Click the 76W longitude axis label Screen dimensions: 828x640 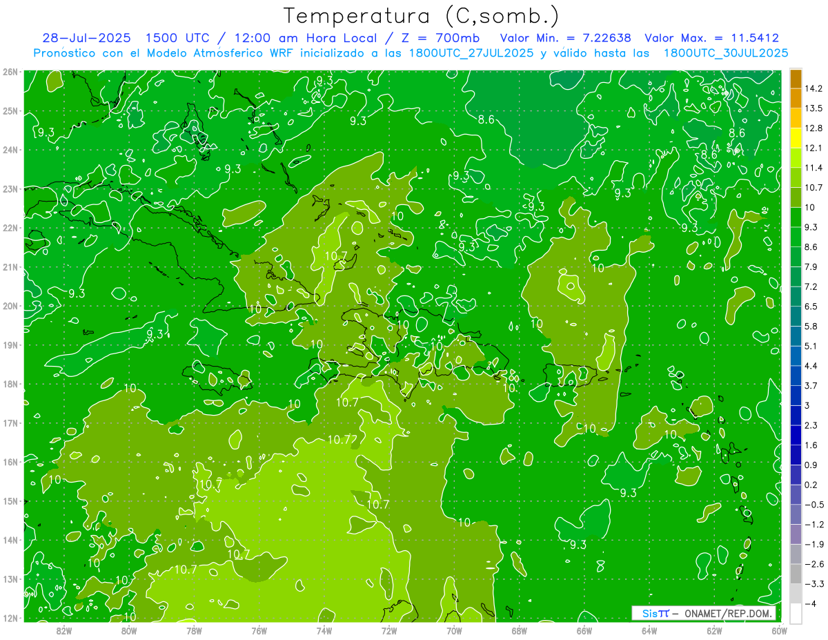click(259, 630)
